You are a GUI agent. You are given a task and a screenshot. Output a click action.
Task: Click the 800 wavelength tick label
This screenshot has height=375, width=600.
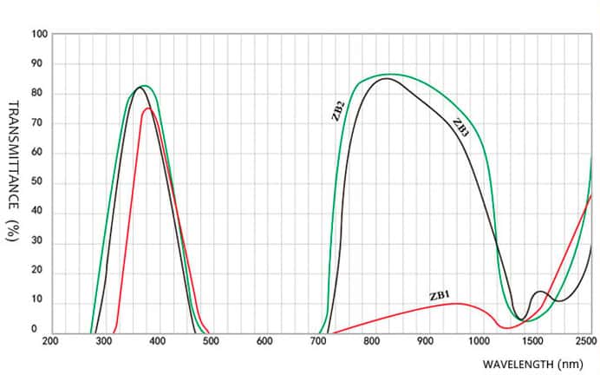coord(372,341)
